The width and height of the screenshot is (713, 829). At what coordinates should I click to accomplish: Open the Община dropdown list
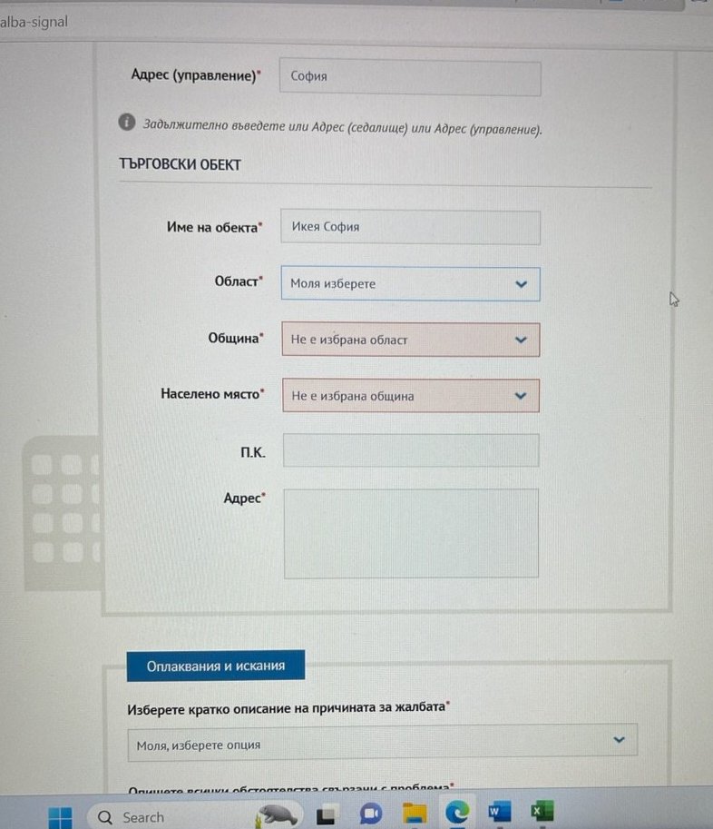pos(411,340)
